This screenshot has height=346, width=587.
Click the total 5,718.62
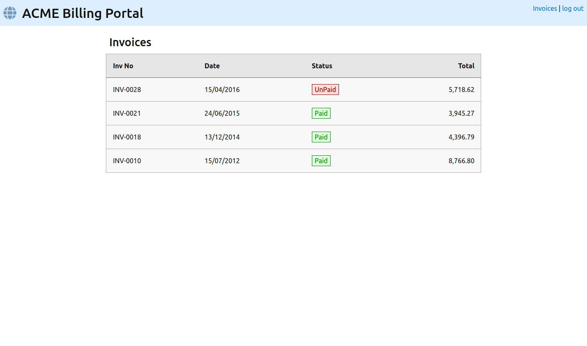[x=462, y=90]
